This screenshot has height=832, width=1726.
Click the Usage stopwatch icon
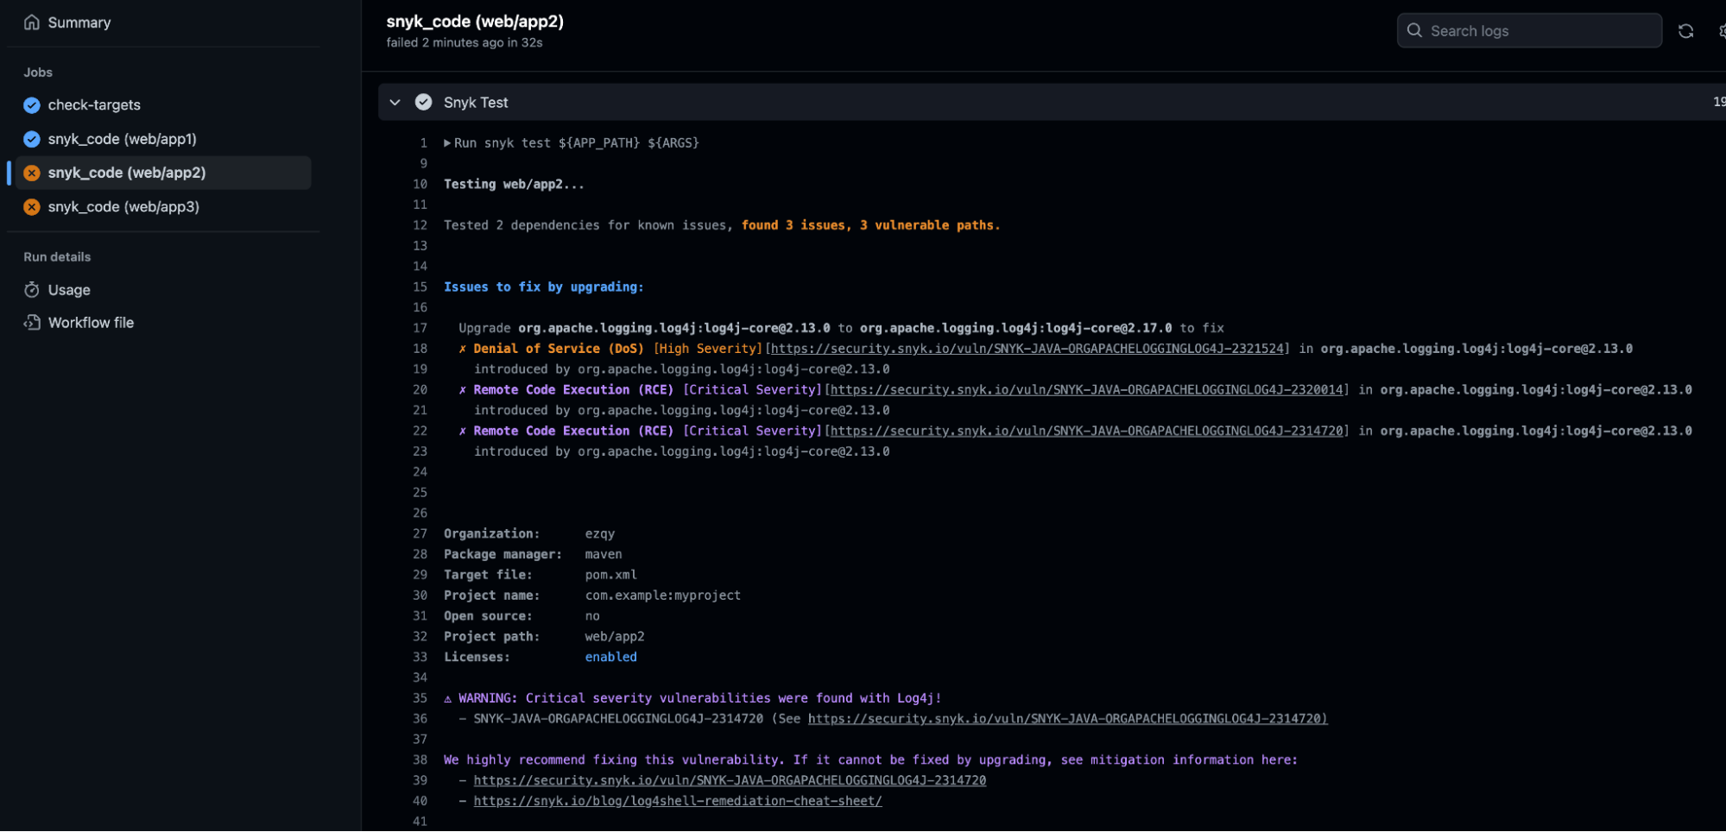32,290
